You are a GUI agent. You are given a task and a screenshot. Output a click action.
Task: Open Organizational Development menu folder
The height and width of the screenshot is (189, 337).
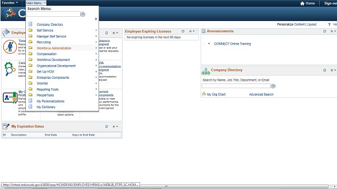pyautogui.click(x=56, y=66)
